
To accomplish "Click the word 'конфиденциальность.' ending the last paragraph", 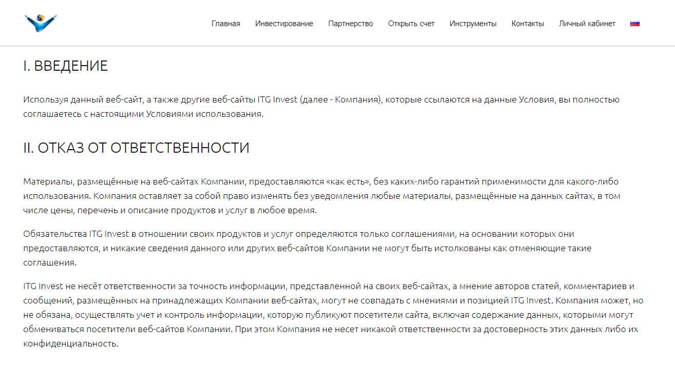I will click(71, 343).
